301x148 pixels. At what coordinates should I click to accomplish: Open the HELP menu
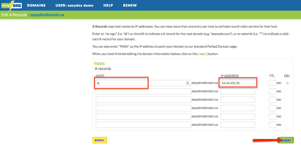[x=108, y=5]
